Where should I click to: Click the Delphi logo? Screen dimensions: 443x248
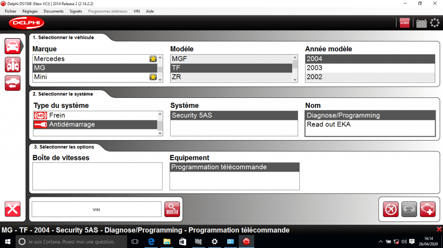(26, 23)
